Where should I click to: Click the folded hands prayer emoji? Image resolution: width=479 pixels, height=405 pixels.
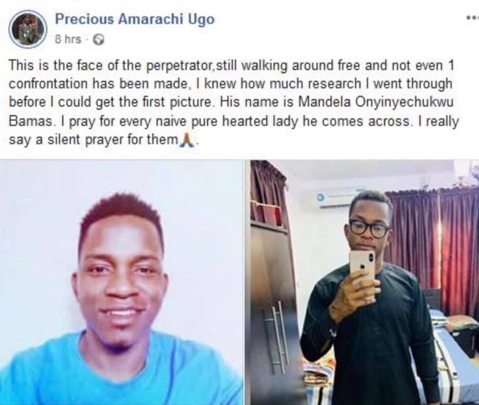[x=187, y=140]
